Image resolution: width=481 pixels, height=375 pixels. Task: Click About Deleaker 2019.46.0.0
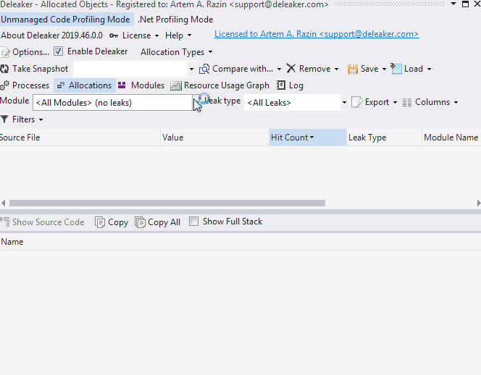coord(51,35)
